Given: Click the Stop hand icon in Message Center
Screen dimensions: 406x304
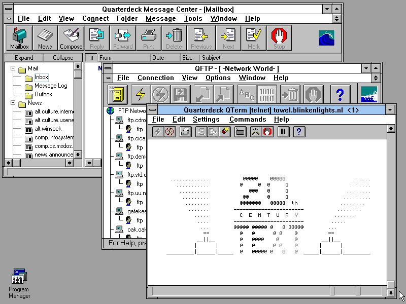Looking at the screenshot, I should (x=279, y=38).
